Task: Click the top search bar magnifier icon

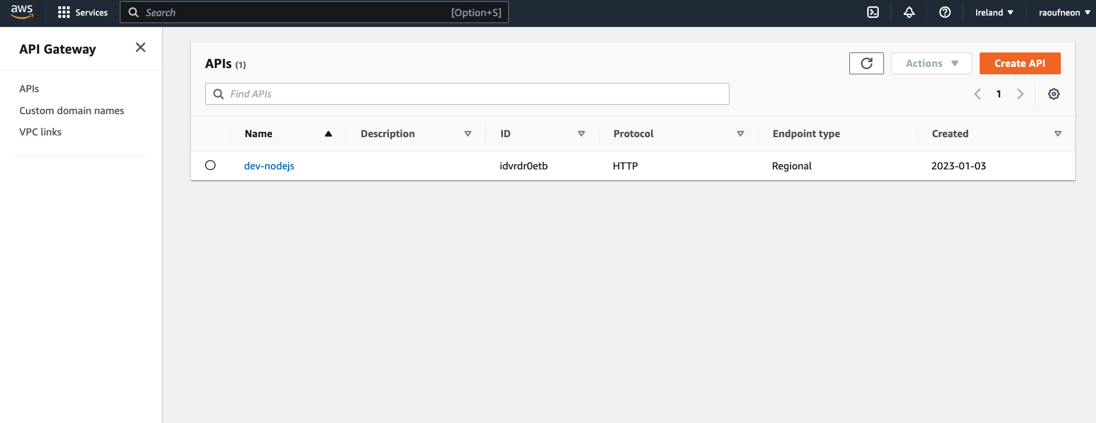Action: coord(134,13)
